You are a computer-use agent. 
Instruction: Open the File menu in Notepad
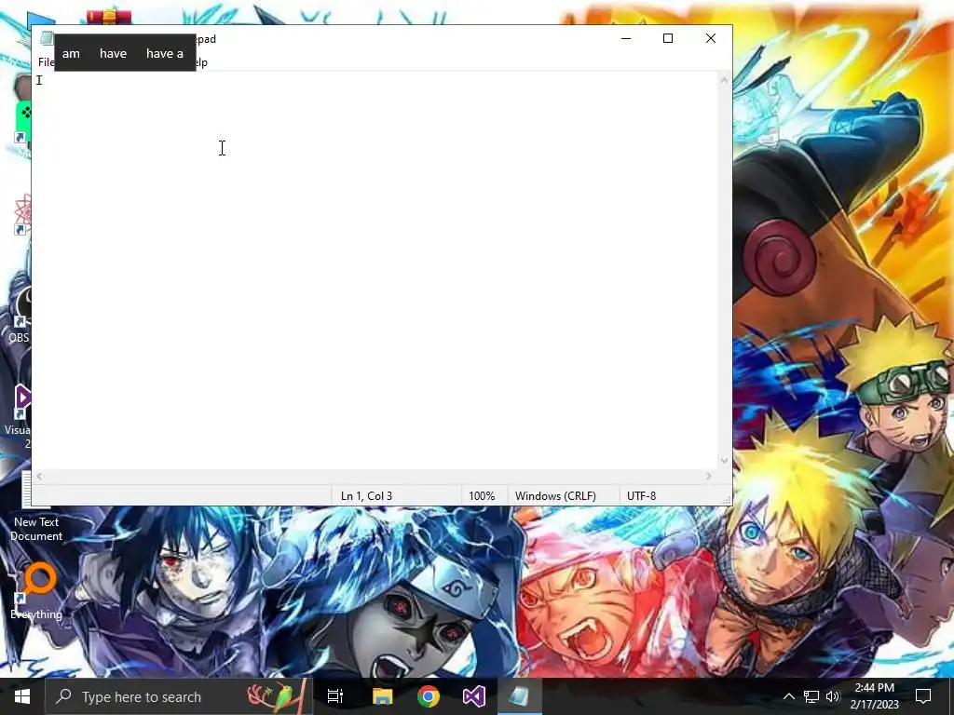pyautogui.click(x=46, y=62)
